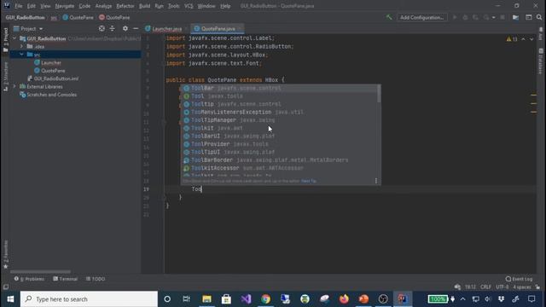Click the Build Project hammer icon
546x307 pixels.
click(389, 17)
